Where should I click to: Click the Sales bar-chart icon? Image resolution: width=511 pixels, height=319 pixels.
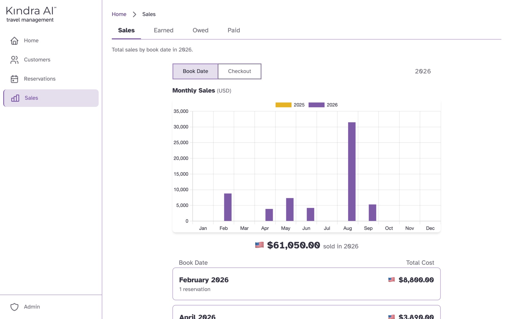[15, 98]
